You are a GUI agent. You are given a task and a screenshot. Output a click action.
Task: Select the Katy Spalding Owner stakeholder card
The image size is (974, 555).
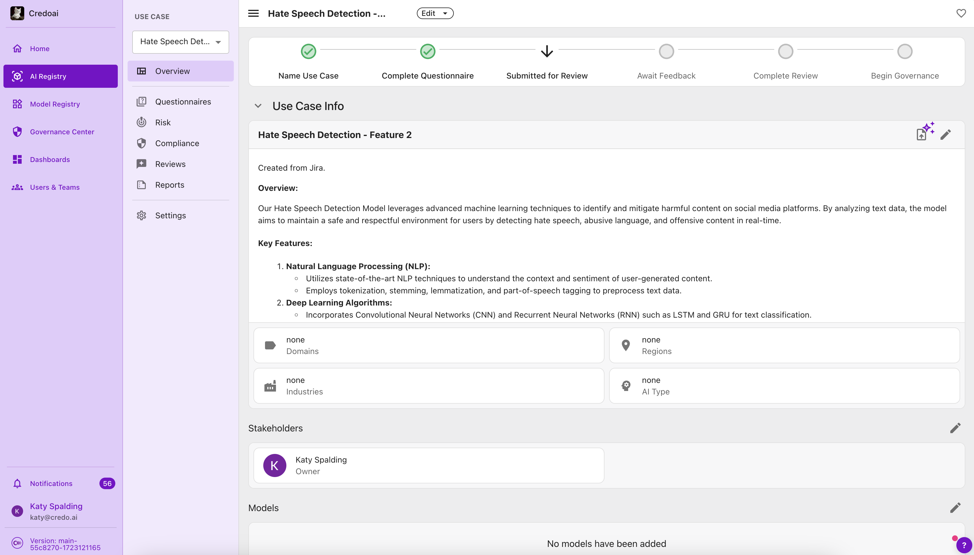pyautogui.click(x=429, y=465)
